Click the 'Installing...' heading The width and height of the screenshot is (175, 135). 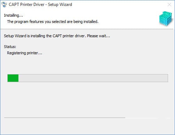pyautogui.click(x=14, y=15)
